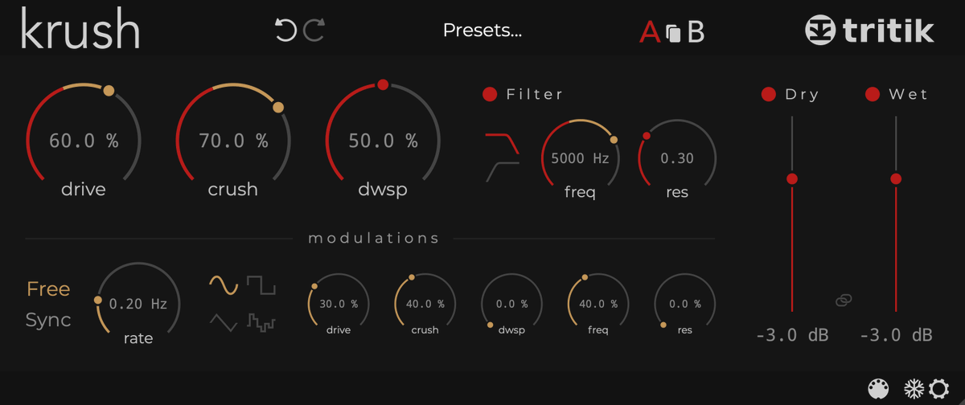Click the Filter label text
965x405 pixels.
coord(535,95)
